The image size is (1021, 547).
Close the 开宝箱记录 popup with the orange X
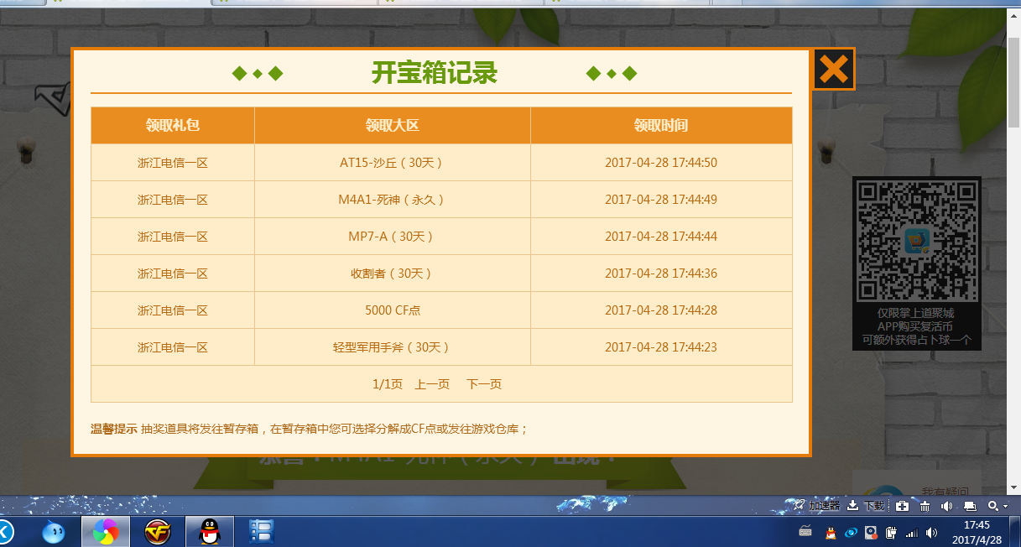833,69
